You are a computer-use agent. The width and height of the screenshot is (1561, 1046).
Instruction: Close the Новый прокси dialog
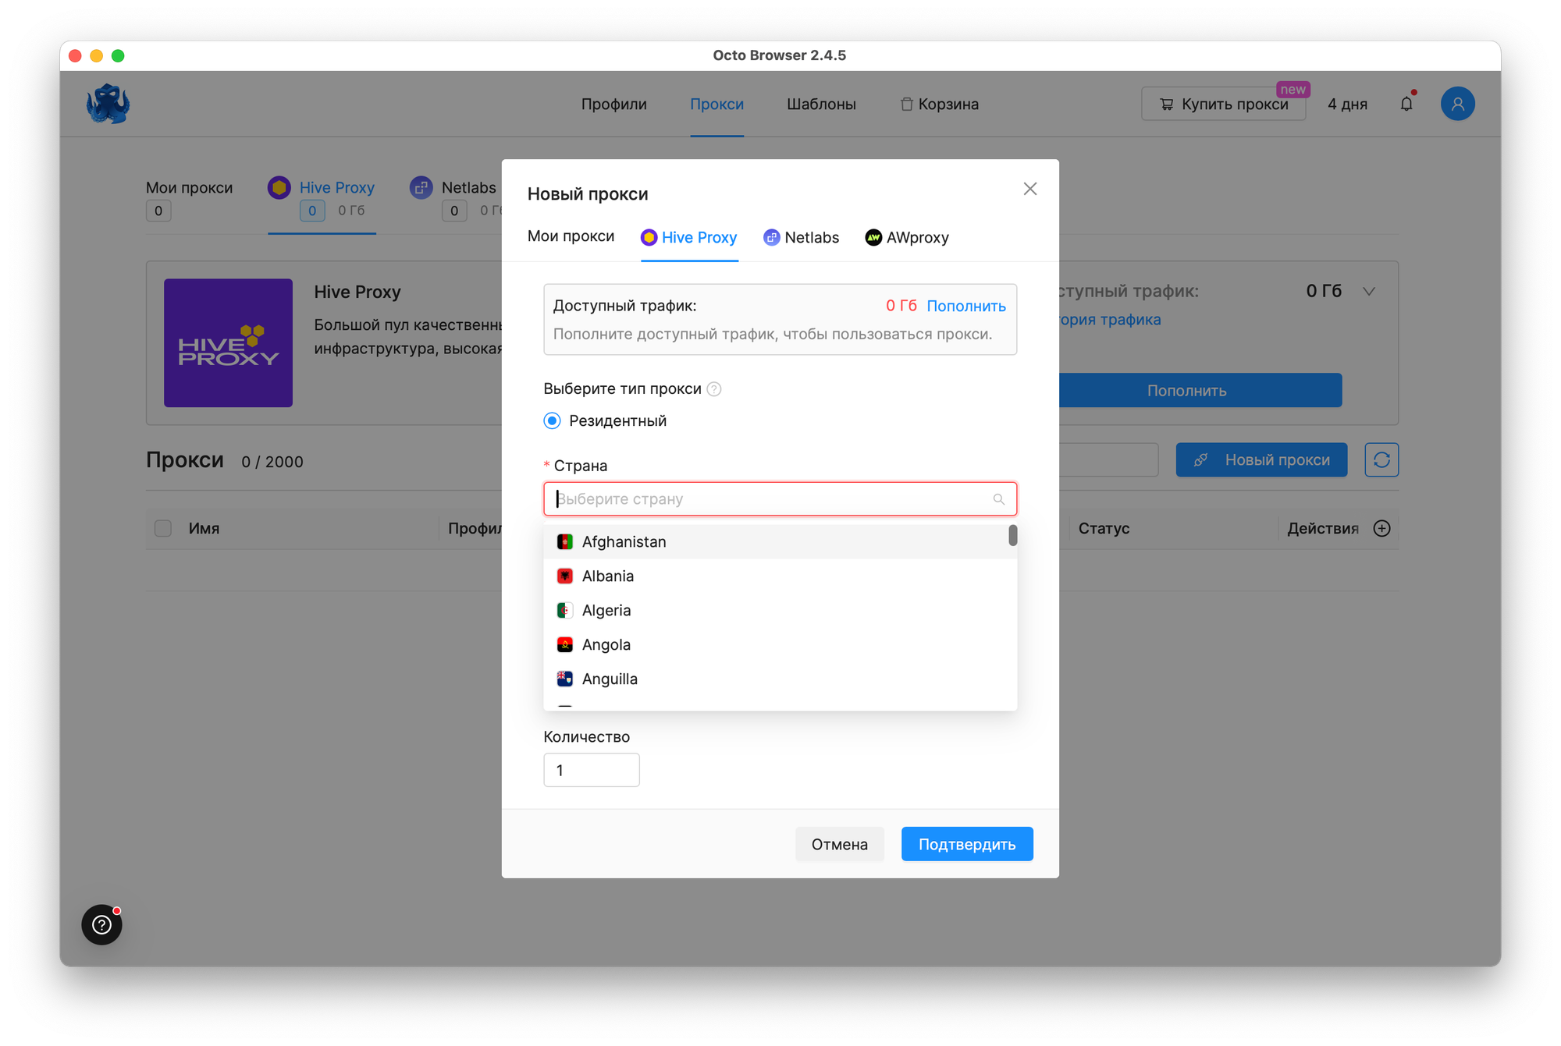coord(1030,189)
